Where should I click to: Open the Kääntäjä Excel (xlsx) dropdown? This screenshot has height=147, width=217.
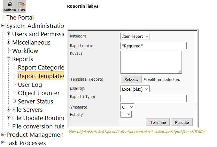[135, 89]
